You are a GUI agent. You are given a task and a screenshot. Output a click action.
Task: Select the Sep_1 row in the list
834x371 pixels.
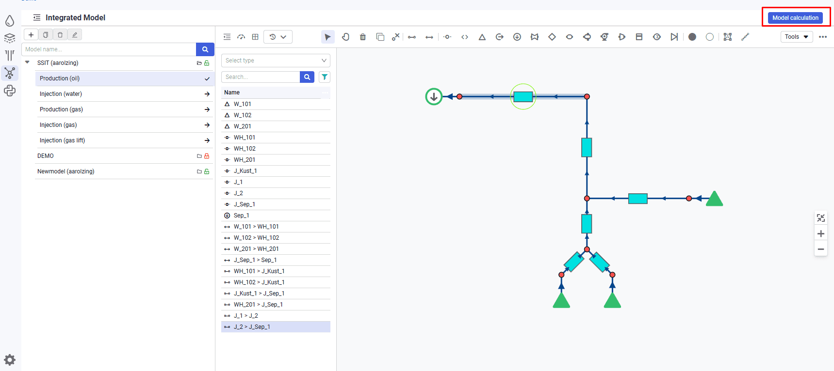[x=276, y=216]
